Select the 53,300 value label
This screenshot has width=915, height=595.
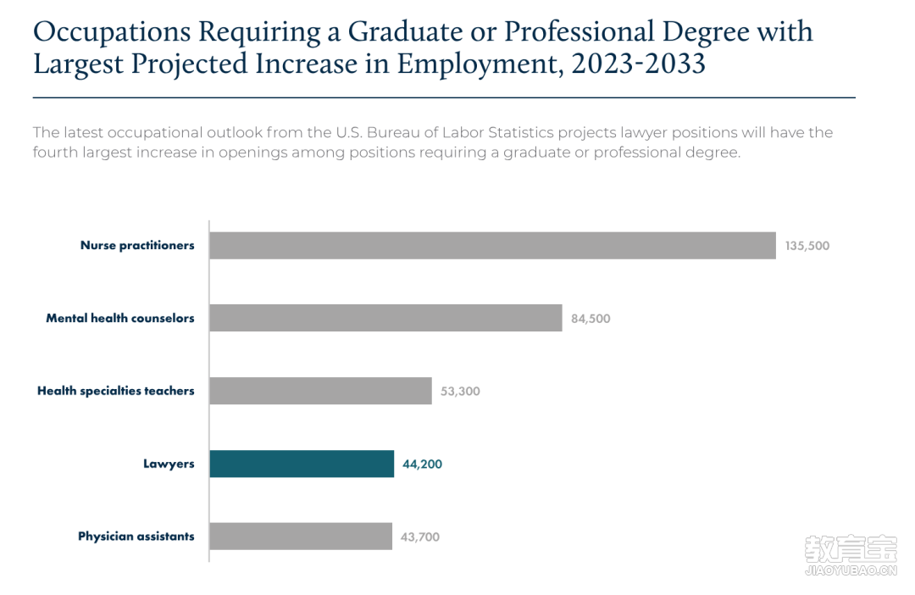pyautogui.click(x=460, y=392)
